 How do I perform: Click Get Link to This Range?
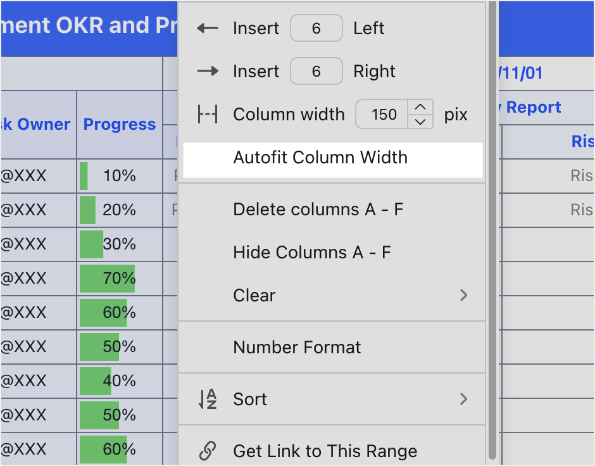coord(325,451)
